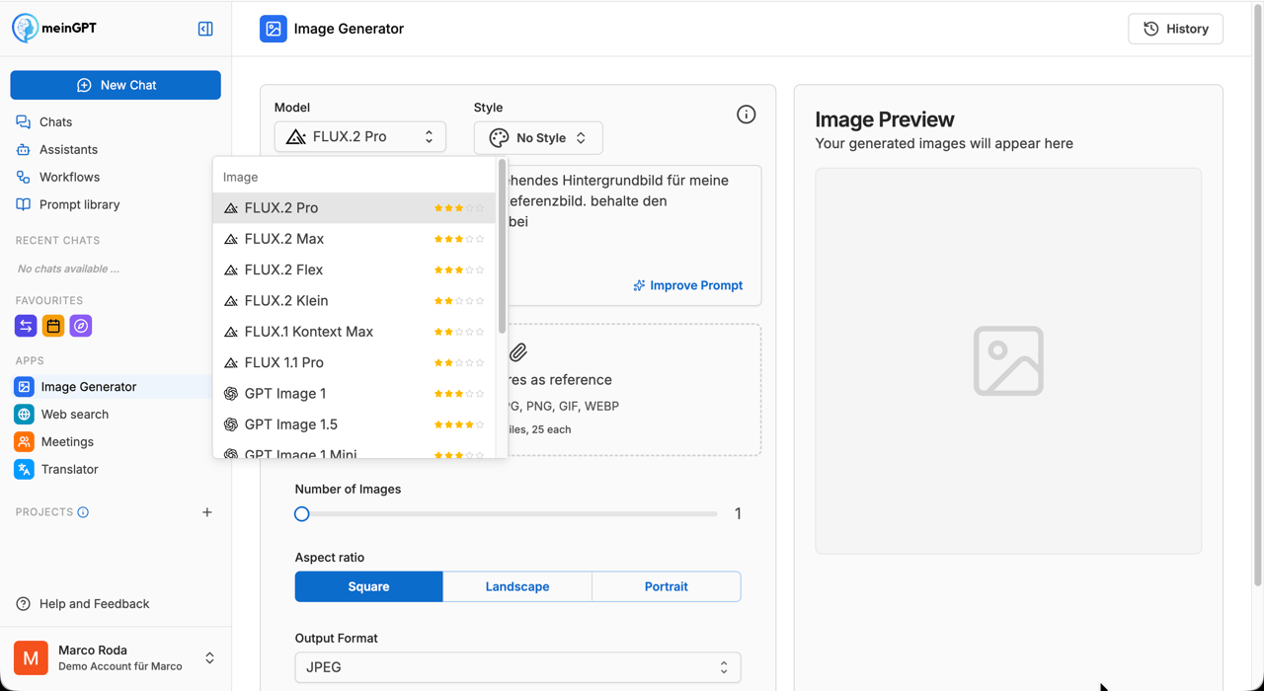Select GPT Image 1 Mini model
Screen dimensions: 1264x691
pyautogui.click(x=355, y=451)
